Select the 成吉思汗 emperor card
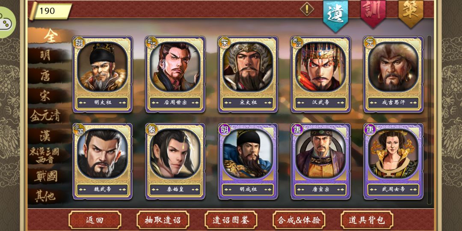 pos(394,74)
